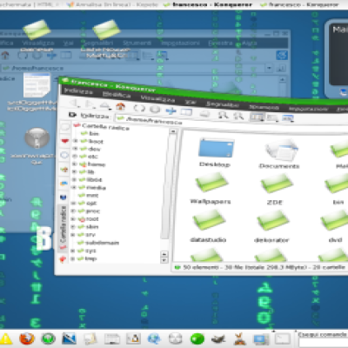
Task: Click the Reload button in front Konqueror toolbar
Action: (x=139, y=108)
